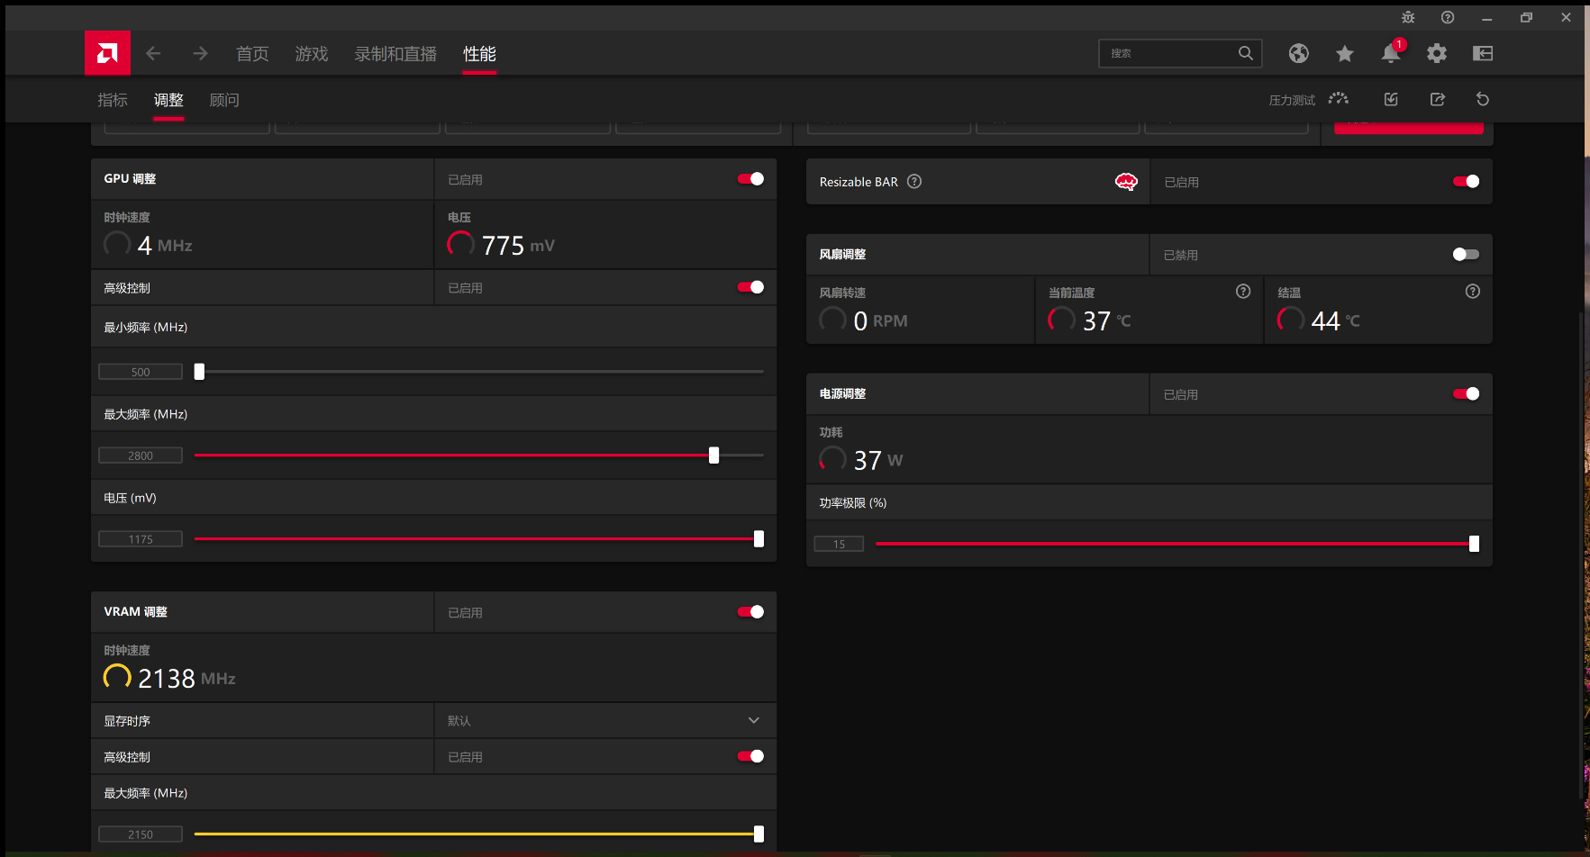Screen dimensions: 1590x857
Task: Start the 压力测试 stress test
Action: [x=1309, y=100]
